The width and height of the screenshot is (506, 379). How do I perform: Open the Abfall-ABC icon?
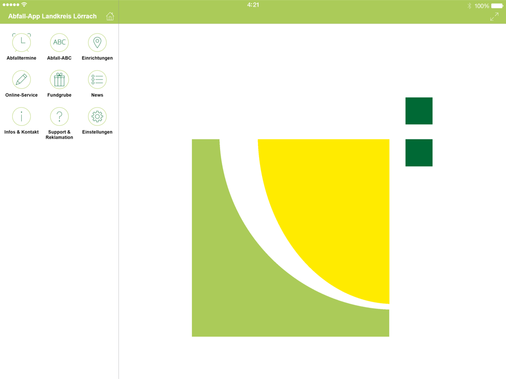tap(59, 42)
